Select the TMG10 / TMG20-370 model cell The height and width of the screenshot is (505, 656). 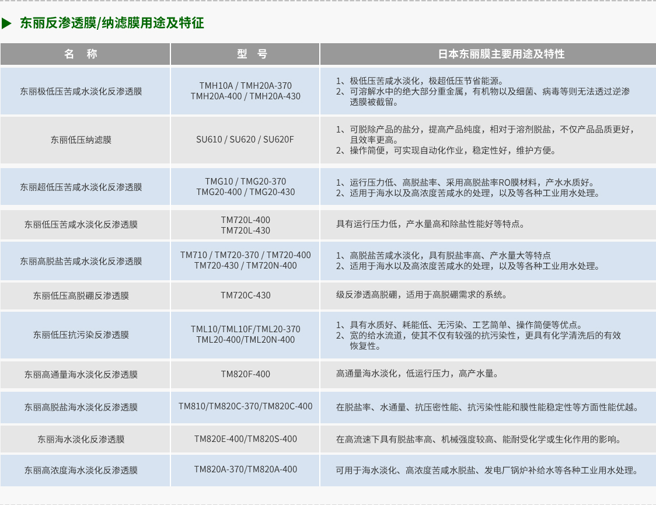click(245, 187)
